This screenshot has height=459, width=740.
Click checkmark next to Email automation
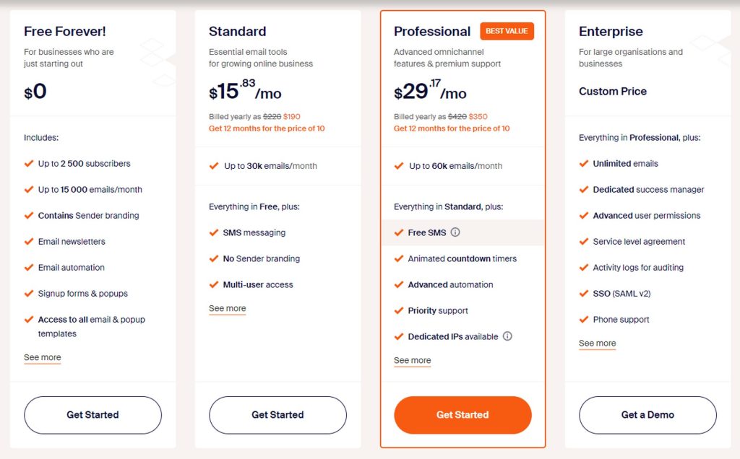tap(29, 267)
